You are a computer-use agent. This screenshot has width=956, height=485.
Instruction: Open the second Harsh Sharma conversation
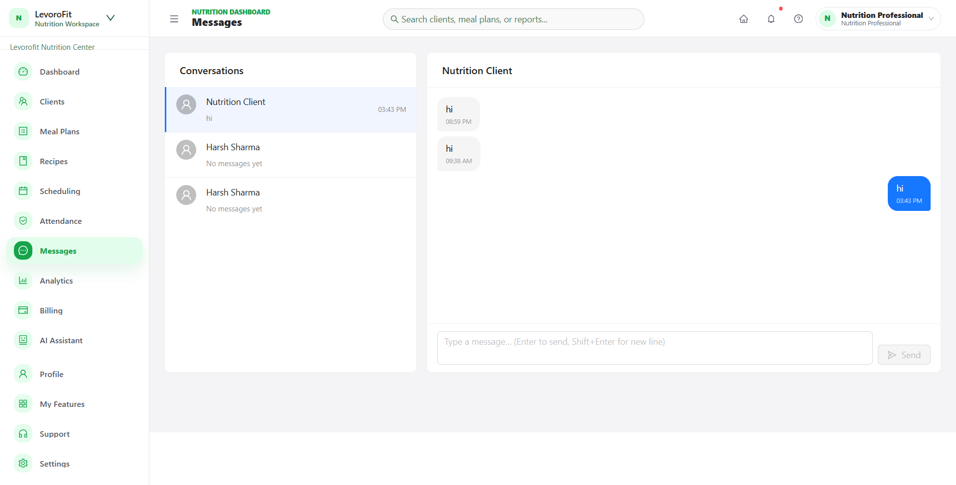pos(291,200)
